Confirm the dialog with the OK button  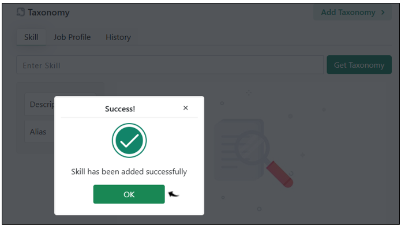click(129, 194)
